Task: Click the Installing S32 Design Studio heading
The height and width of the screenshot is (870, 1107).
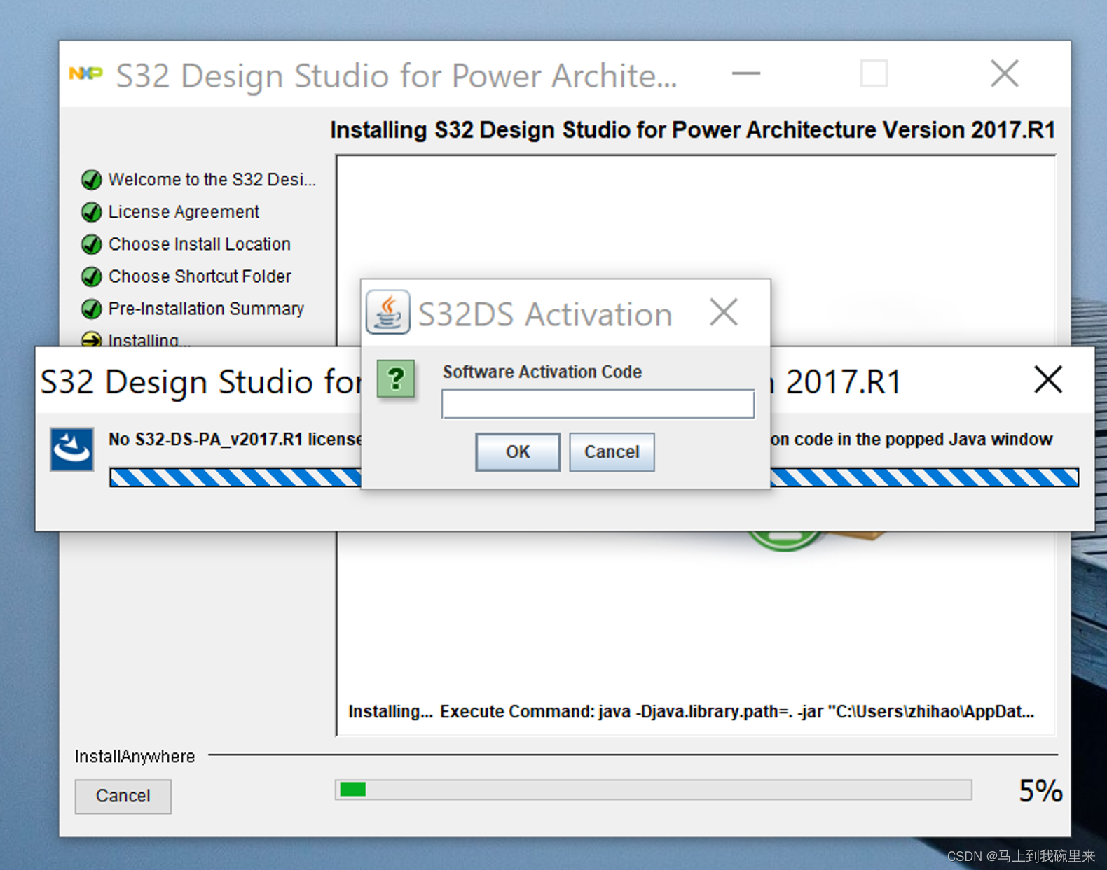Action: coord(692,130)
